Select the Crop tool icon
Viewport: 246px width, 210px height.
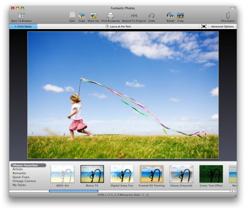(181, 16)
